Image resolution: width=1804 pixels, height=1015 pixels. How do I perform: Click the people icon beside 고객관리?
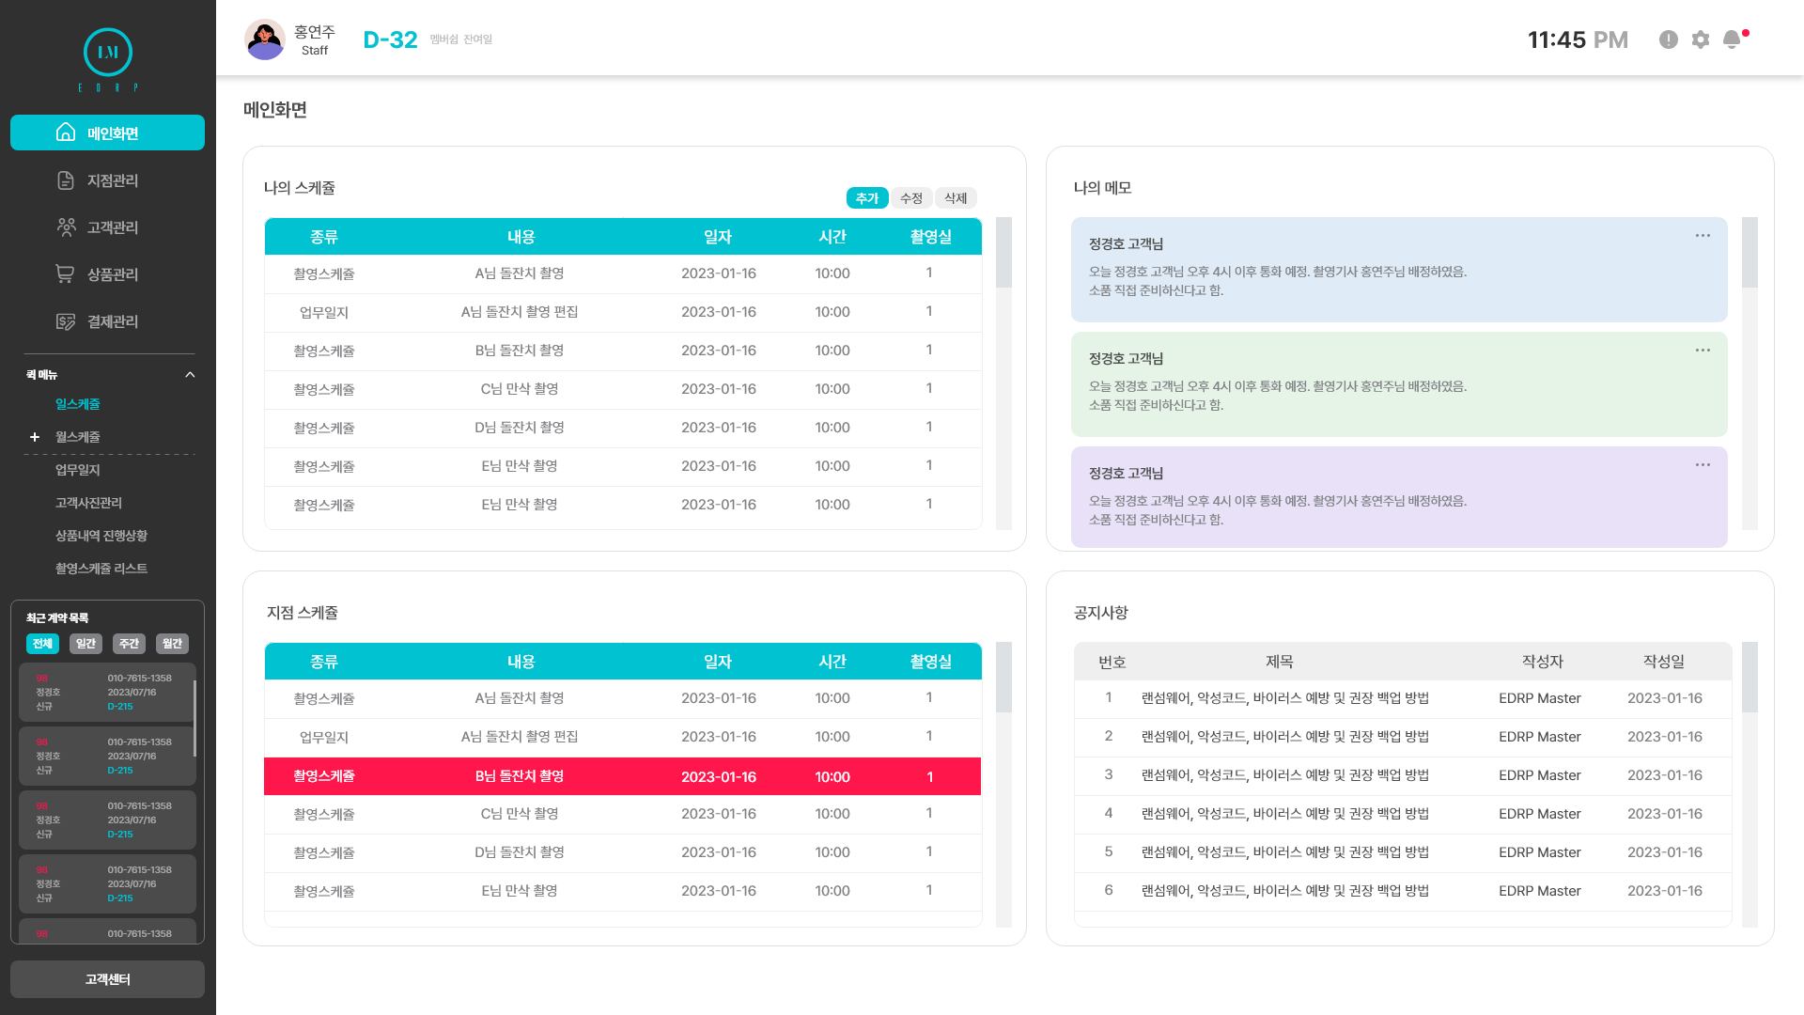(66, 227)
